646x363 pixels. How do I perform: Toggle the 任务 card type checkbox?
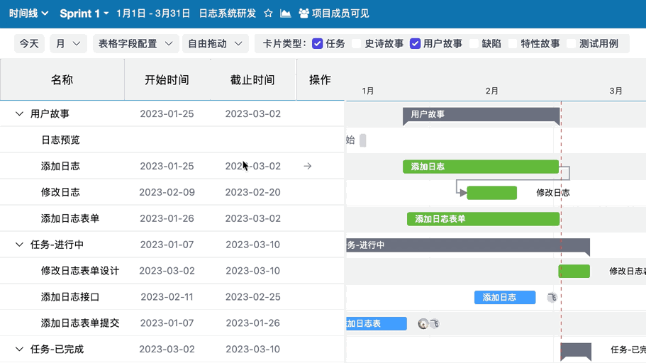[x=317, y=44]
